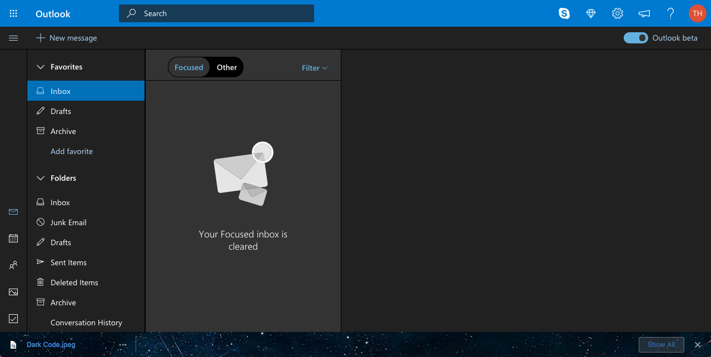Collapse the Favorites section
This screenshot has width=711, height=357.
click(x=40, y=67)
